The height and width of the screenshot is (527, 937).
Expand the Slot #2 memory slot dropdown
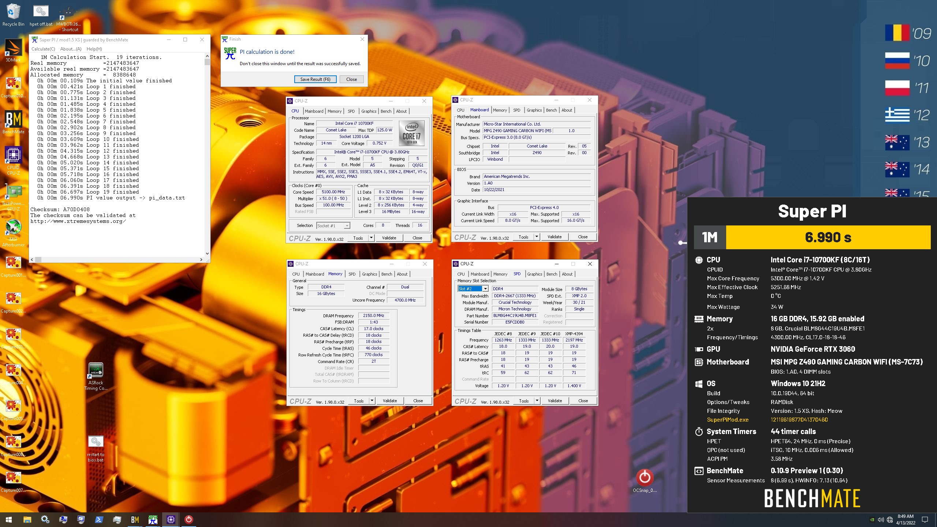(x=485, y=289)
